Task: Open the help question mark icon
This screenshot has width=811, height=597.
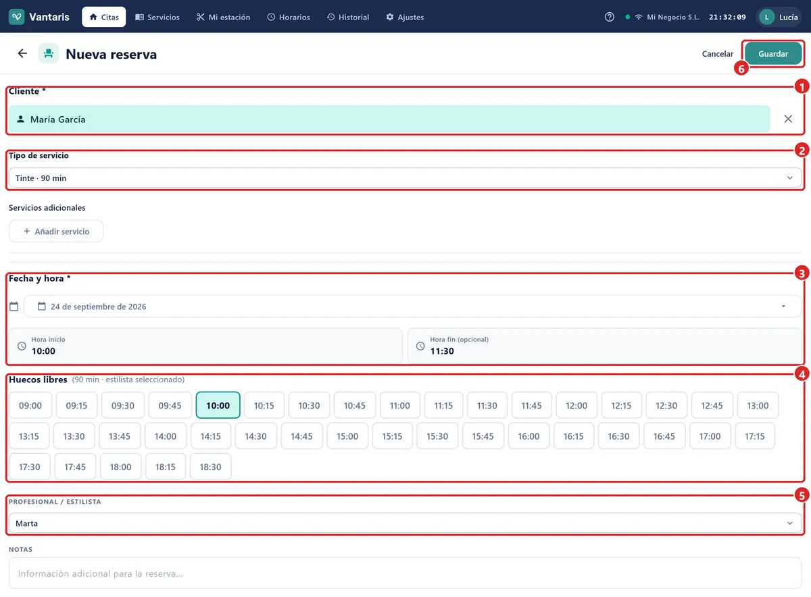Action: point(610,17)
